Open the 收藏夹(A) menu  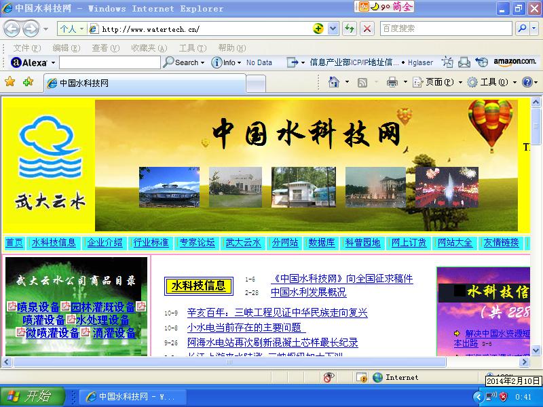click(149, 47)
